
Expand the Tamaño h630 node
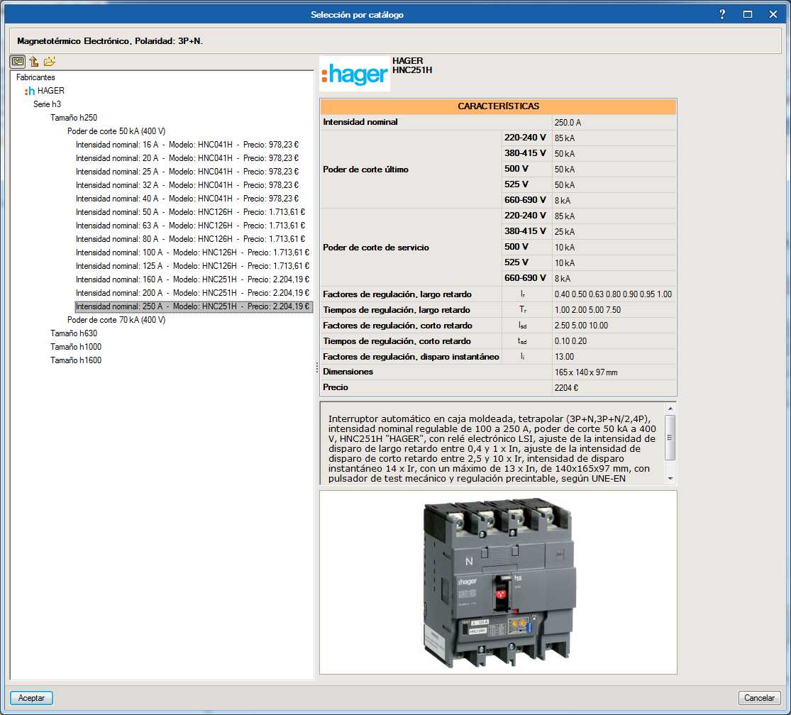[74, 333]
